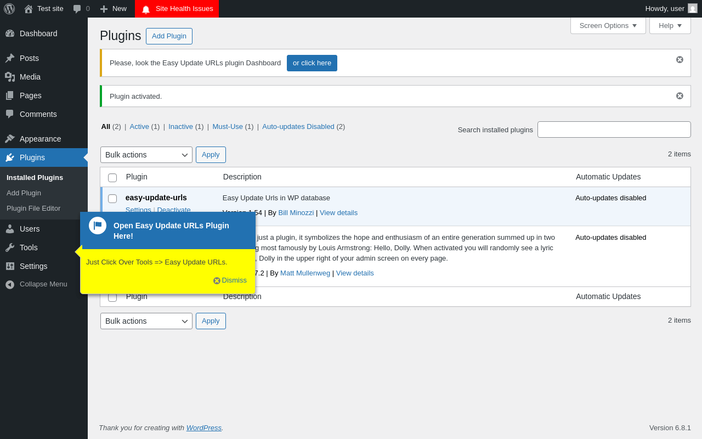Filter by Must-Use plugins
This screenshot has height=439, width=702.
[228, 126]
